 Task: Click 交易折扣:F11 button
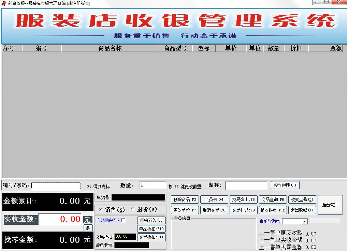click(151, 237)
